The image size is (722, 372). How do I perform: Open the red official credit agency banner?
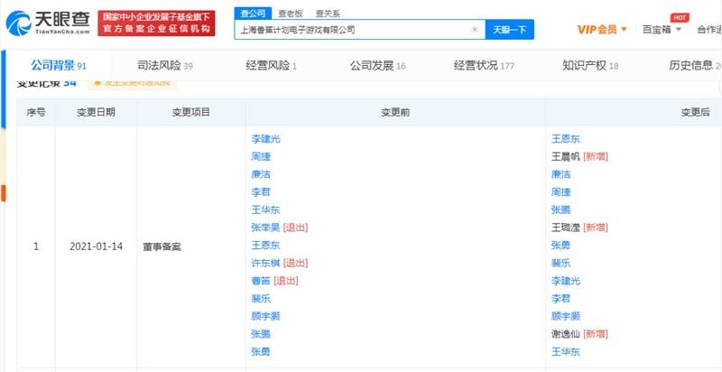(x=156, y=23)
